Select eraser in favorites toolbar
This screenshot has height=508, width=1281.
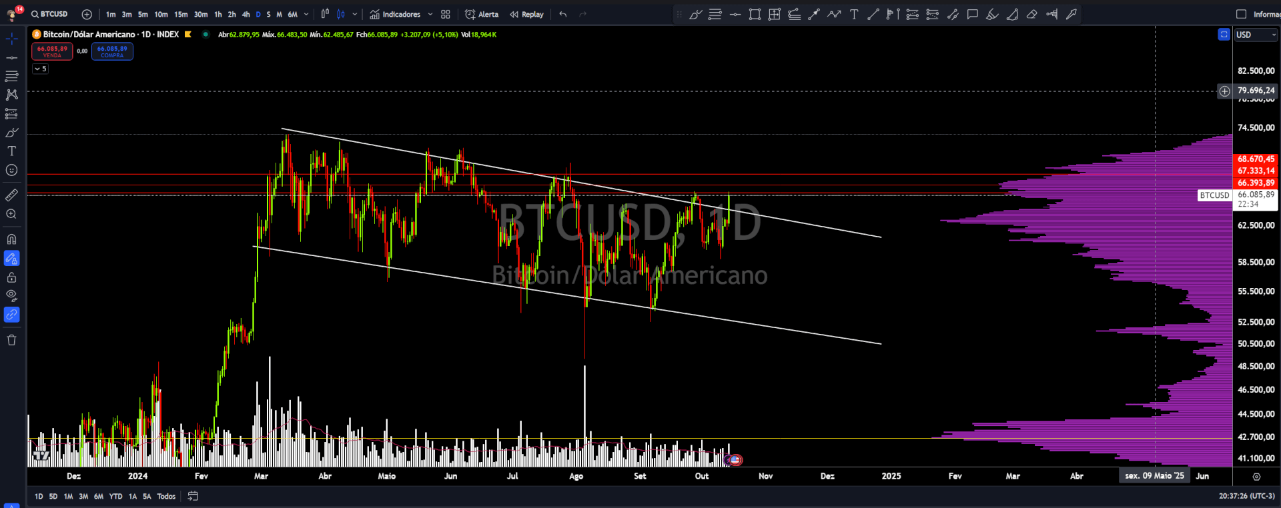pos(1032,14)
